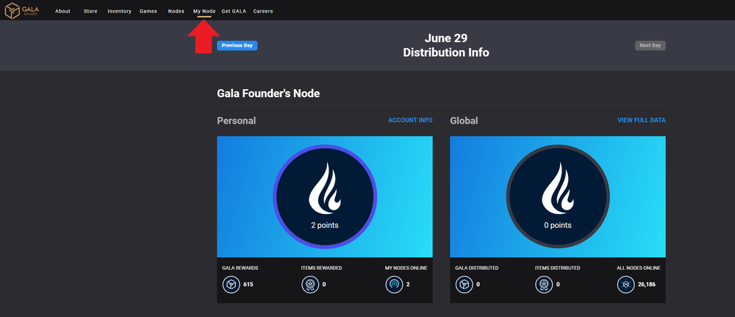The image size is (735, 317).
Task: Select the My Node tab
Action: point(204,11)
